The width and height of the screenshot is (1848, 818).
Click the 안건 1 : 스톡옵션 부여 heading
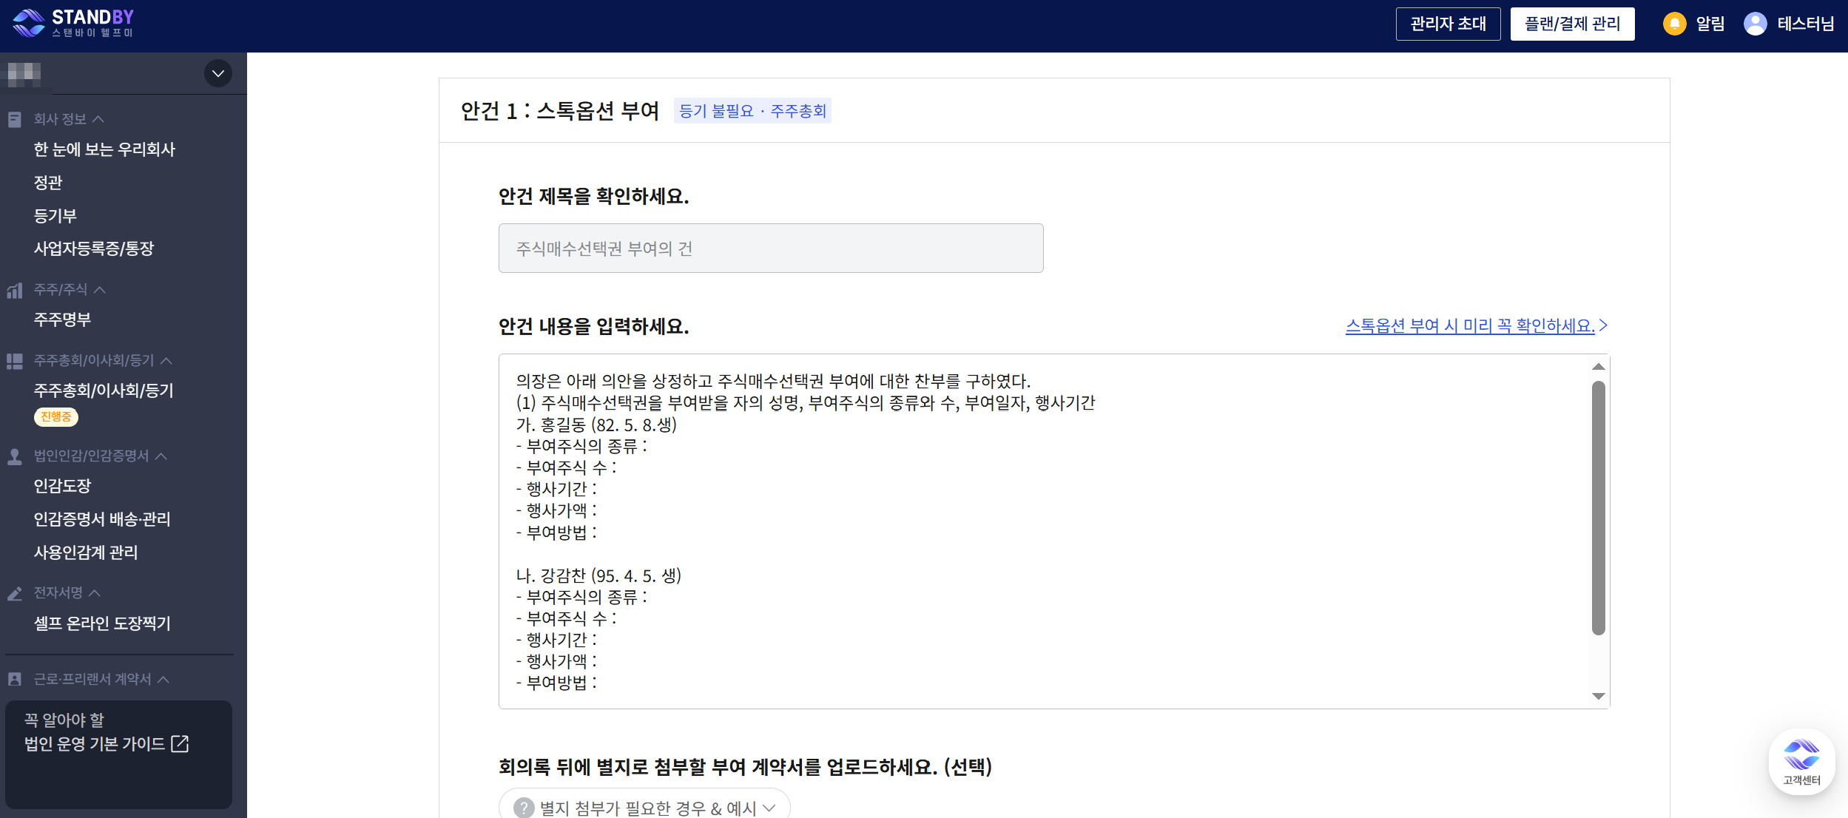[560, 111]
